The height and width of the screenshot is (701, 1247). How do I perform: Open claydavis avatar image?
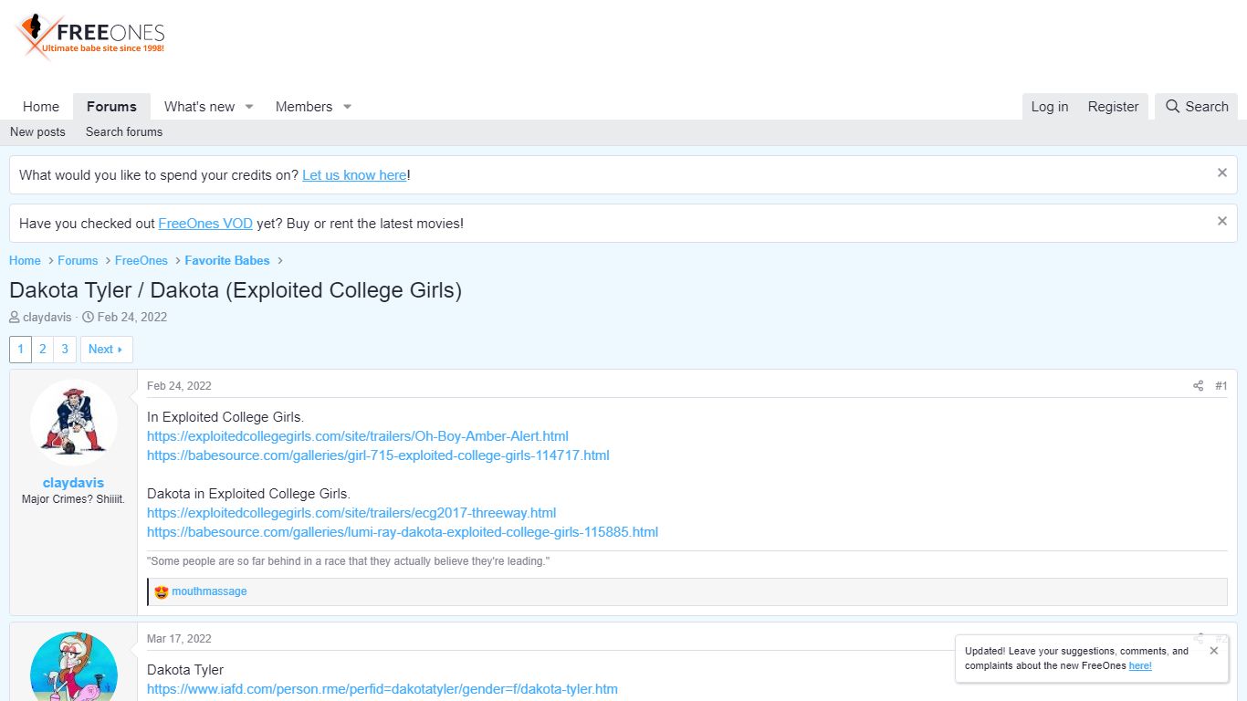pyautogui.click(x=74, y=423)
